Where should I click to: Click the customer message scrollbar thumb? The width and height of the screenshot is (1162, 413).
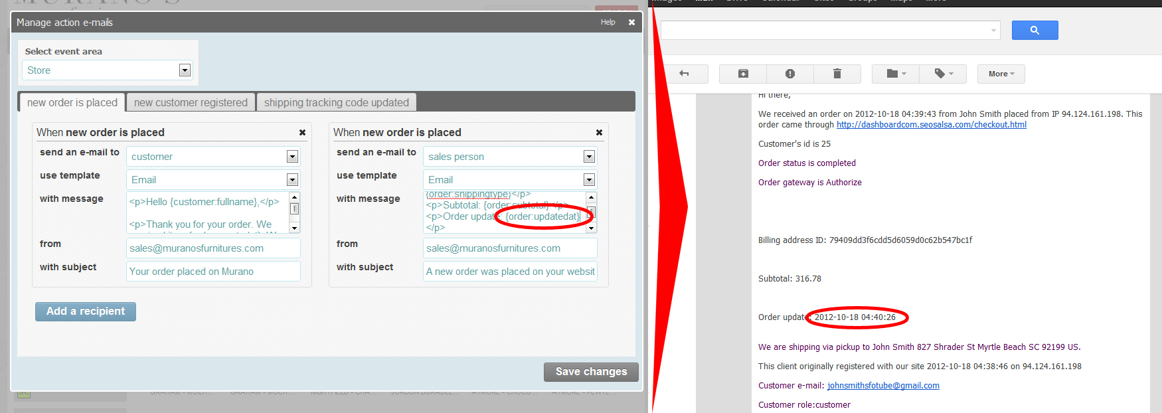click(x=294, y=208)
